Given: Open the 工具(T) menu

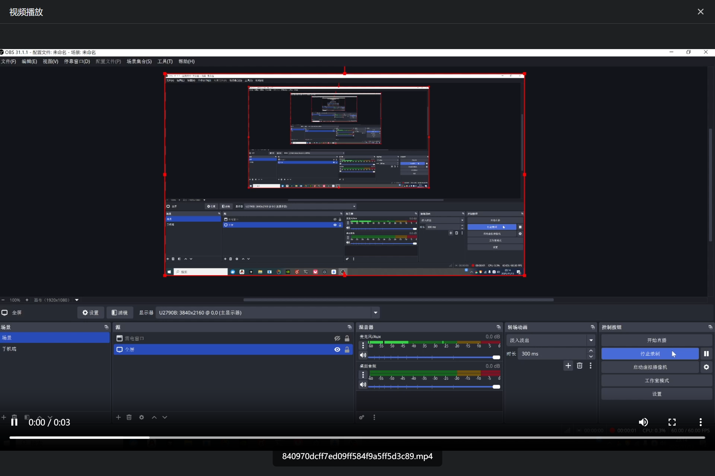Looking at the screenshot, I should [165, 61].
